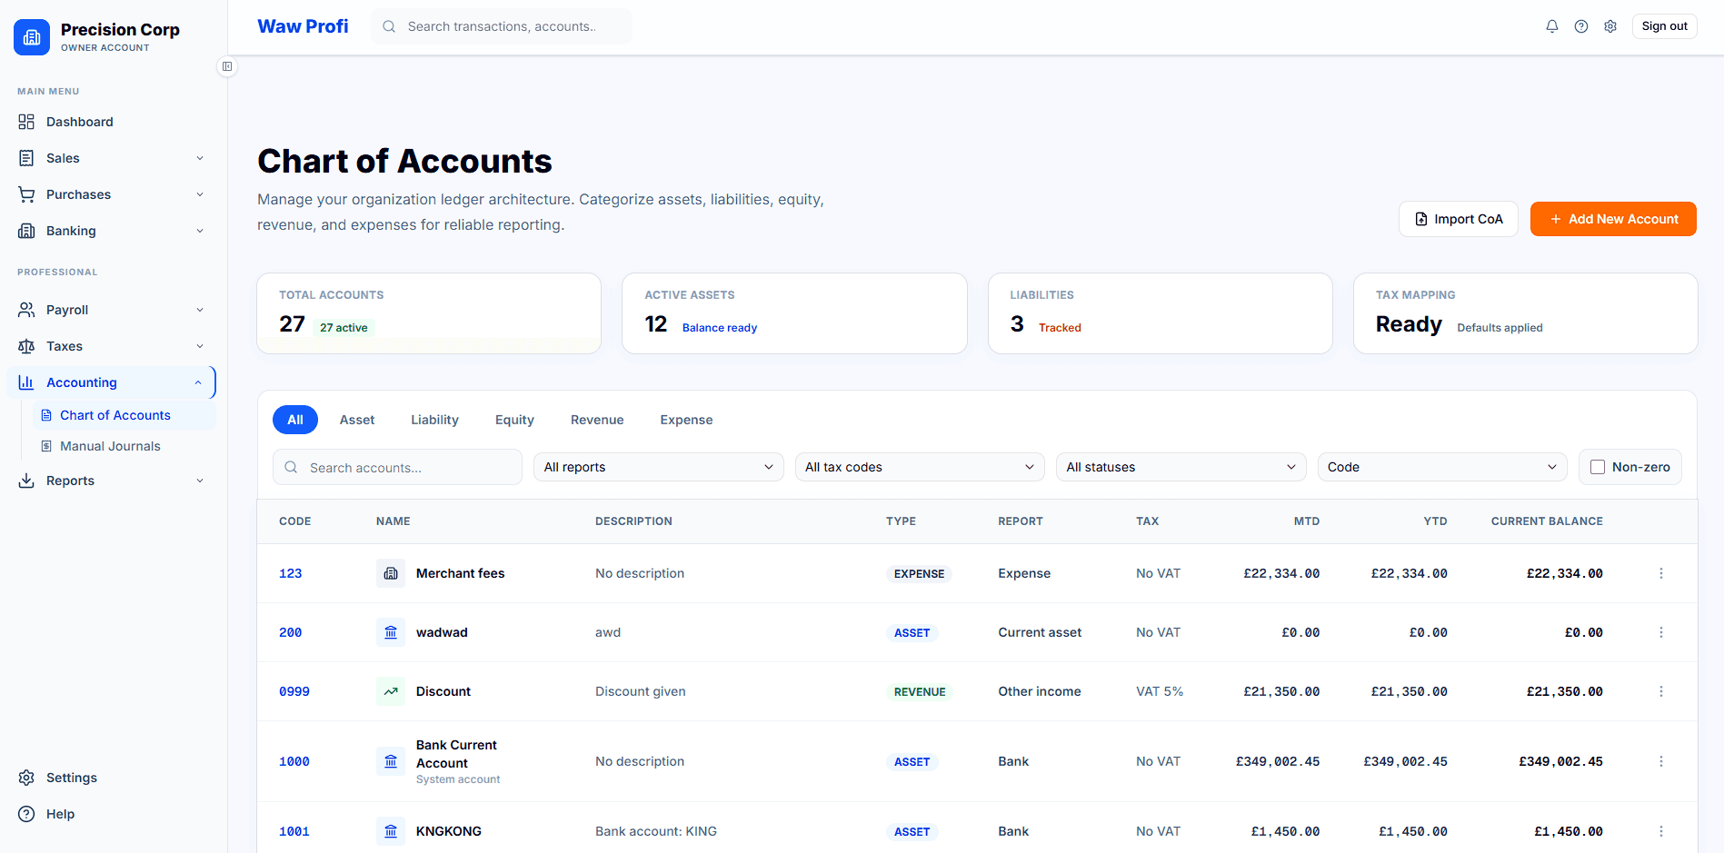Click the Purchases cart icon in sidebar

pos(26,194)
